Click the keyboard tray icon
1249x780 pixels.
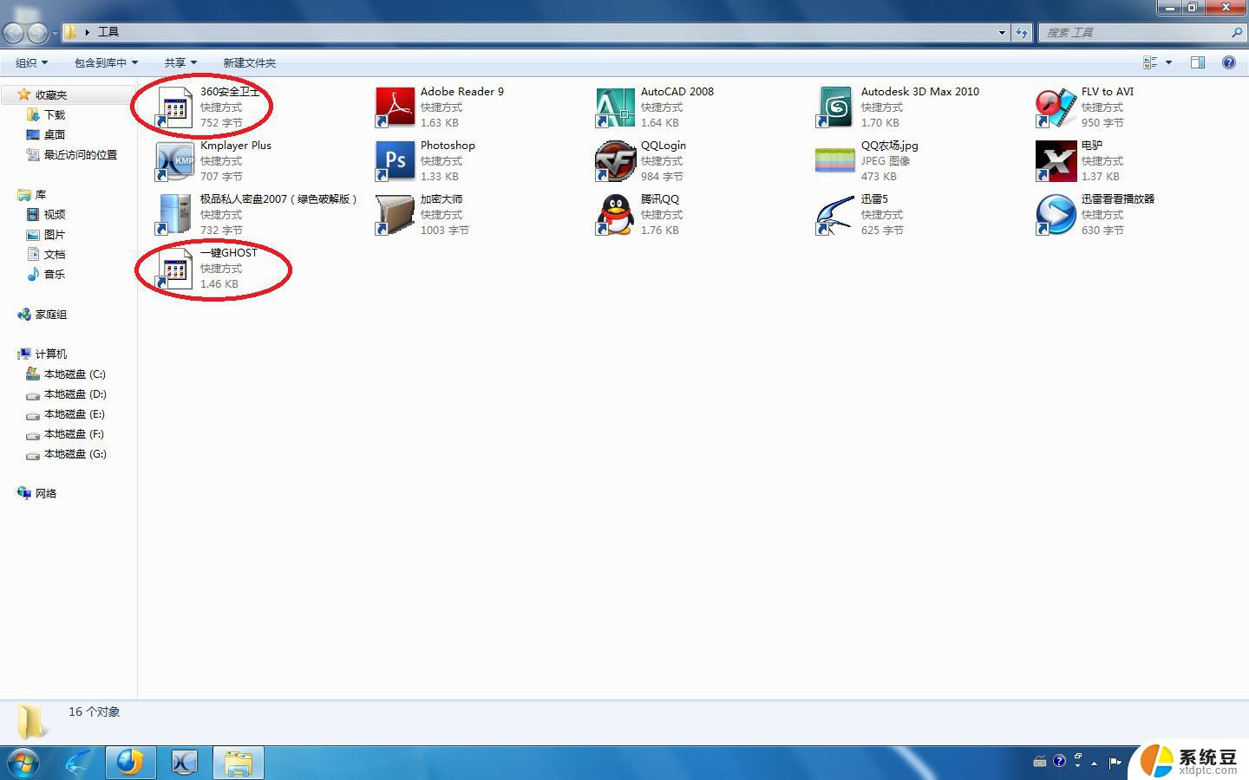1040,763
